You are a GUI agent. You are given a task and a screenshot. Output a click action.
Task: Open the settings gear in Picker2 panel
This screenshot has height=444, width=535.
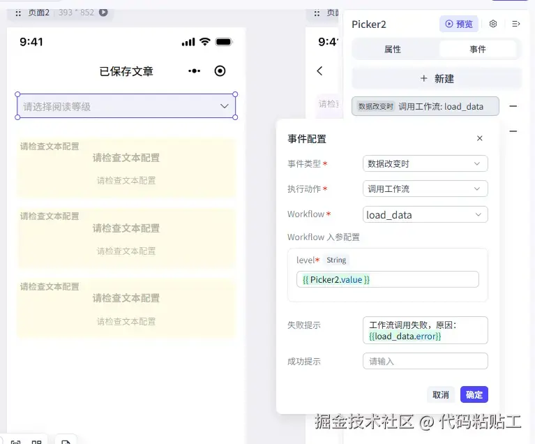pyautogui.click(x=493, y=24)
